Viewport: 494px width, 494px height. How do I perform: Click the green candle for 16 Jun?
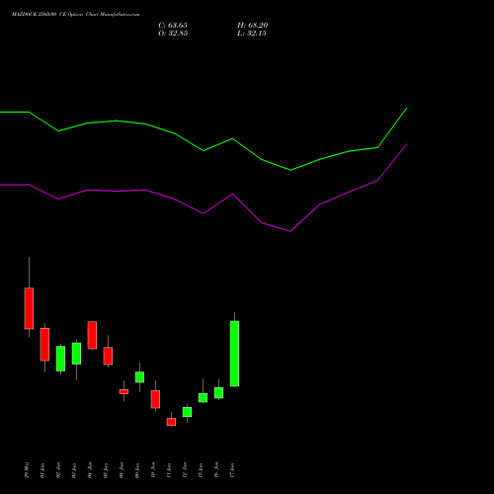(x=218, y=393)
